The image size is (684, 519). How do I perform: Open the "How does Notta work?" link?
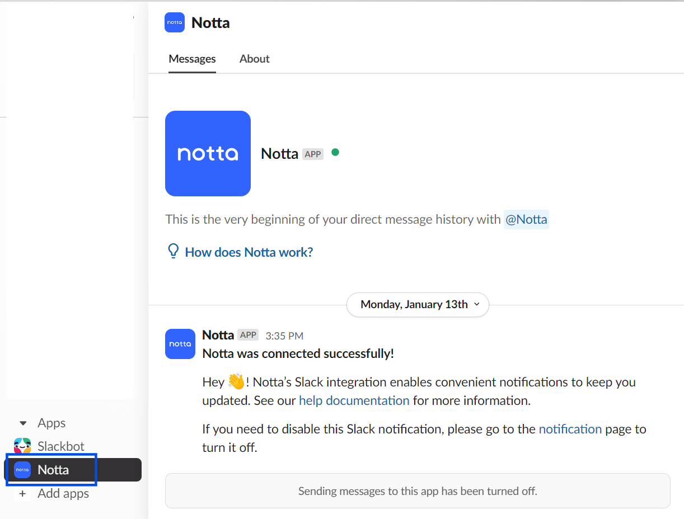tap(249, 252)
